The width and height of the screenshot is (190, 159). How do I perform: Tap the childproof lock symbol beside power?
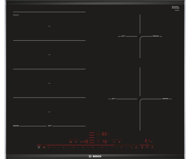[44, 147]
